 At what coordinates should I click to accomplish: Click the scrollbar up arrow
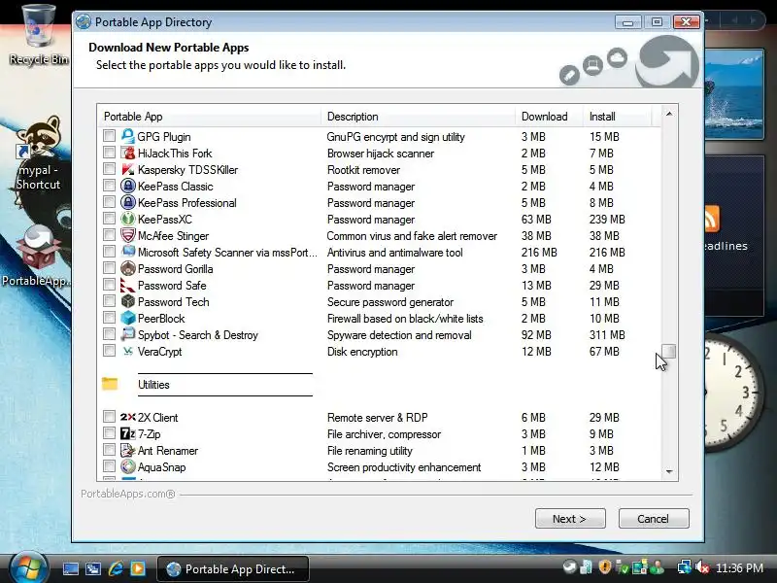point(669,114)
